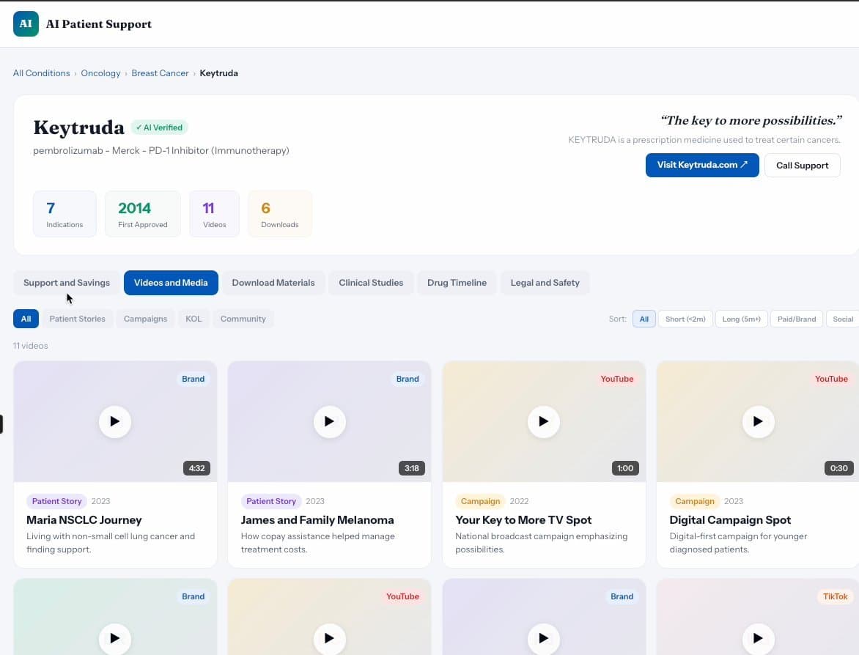This screenshot has width=859, height=655.
Task: Switch to the Clinical Studies tab
Action: 371,283
